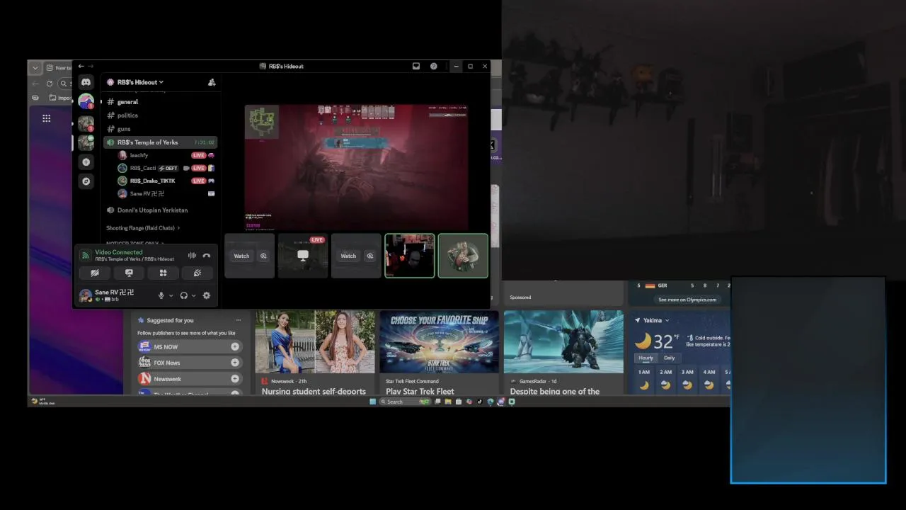Open Nursing student self-deports article
The image size is (906, 510).
click(x=315, y=353)
